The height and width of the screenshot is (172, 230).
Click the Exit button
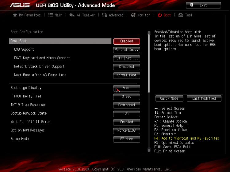(x=203, y=5)
